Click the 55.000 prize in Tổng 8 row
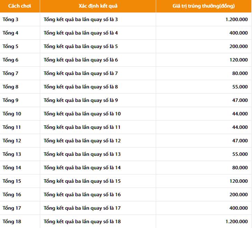The height and width of the screenshot is (228, 252). point(240,87)
